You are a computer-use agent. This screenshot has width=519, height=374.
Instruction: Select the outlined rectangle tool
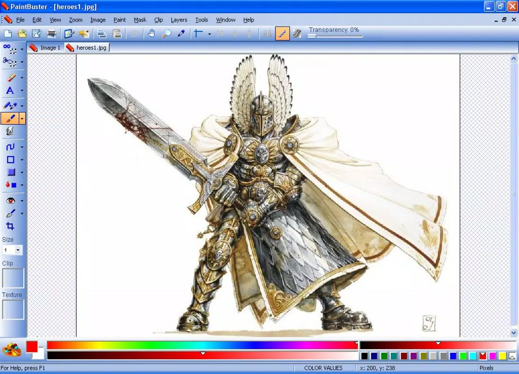pos(10,159)
